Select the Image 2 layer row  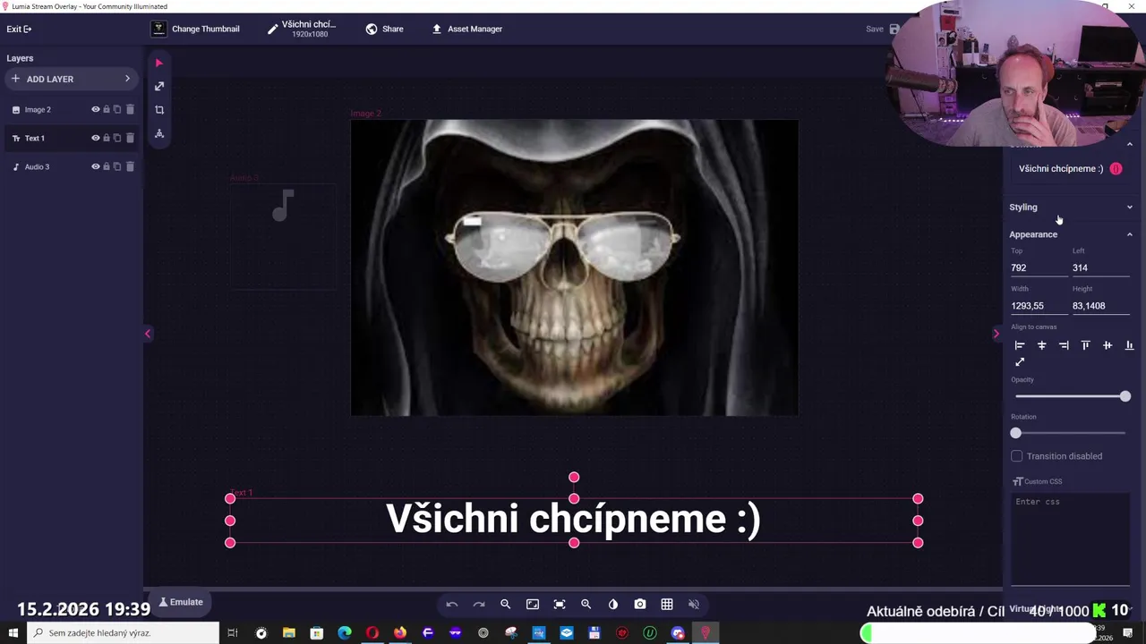72,110
